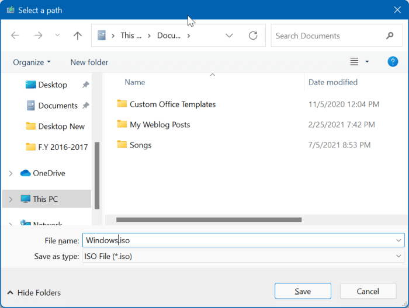Image resolution: width=409 pixels, height=308 pixels.
Task: Open the Save as type dropdown
Action: 398,256
